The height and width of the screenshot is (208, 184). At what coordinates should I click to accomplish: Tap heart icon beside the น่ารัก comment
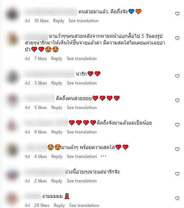[177, 76]
